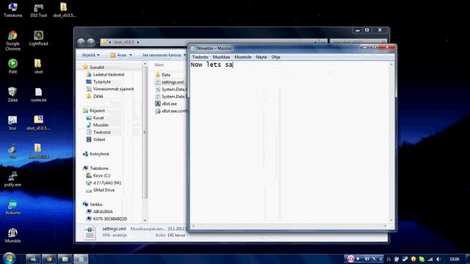This screenshot has height=264, width=470.
Task: Select Mumble desktop shortcut
Action: point(12,235)
